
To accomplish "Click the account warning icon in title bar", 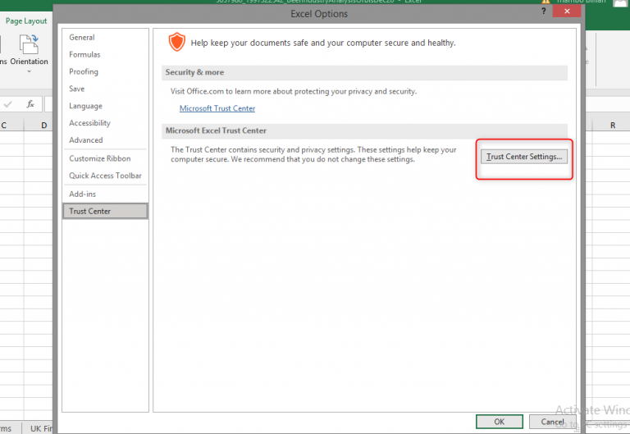I will (x=546, y=2).
